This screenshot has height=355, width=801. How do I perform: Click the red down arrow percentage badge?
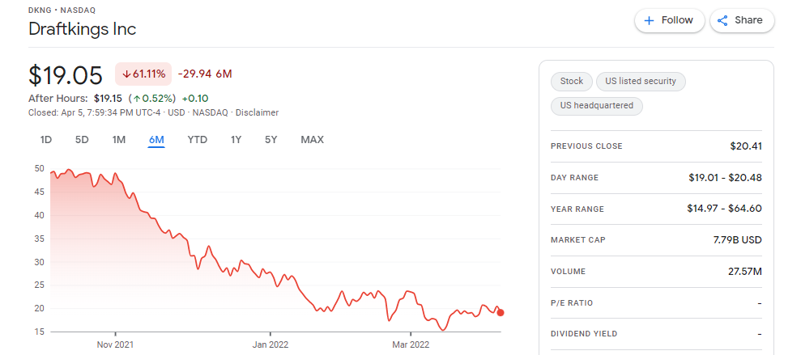[x=143, y=74]
